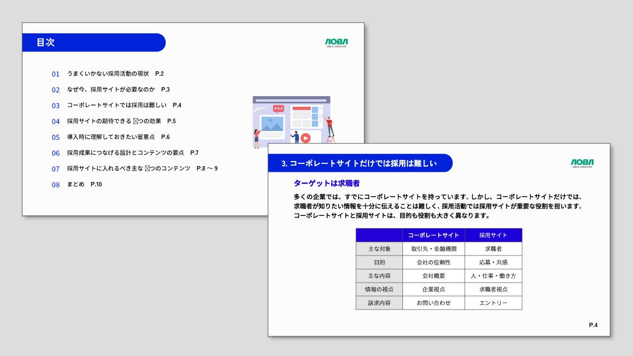
Task: Click the woman standing at the illustration's left
Action: click(257, 138)
